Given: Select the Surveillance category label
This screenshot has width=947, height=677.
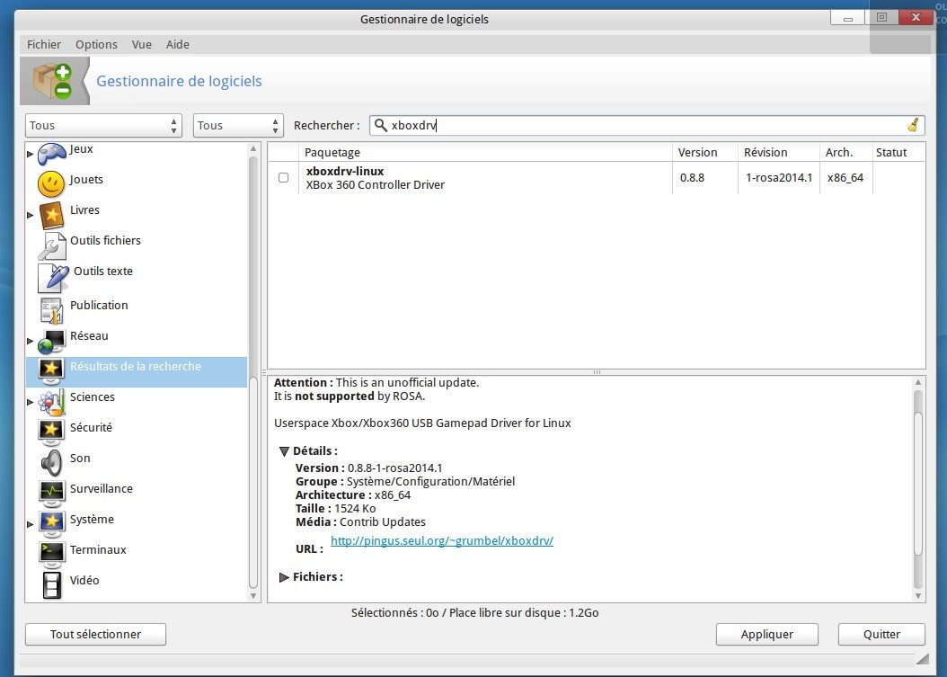Looking at the screenshot, I should click(101, 488).
